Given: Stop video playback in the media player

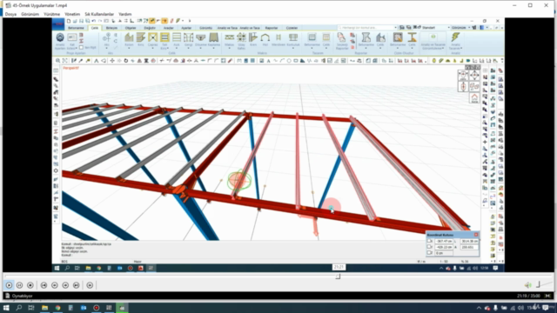Looking at the screenshot, I should point(30,285).
